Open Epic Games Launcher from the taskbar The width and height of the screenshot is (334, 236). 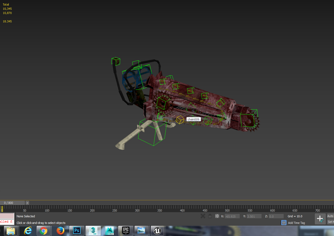click(126, 231)
